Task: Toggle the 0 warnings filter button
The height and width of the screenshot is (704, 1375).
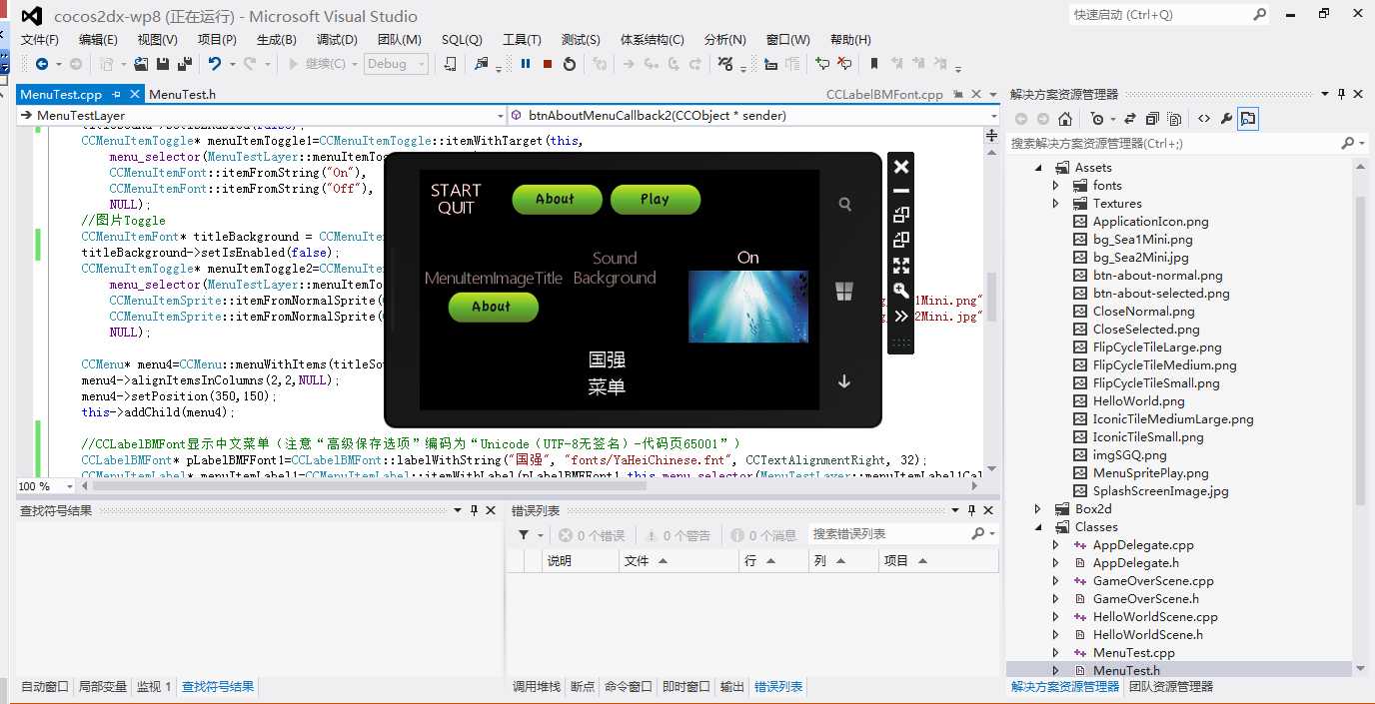Action: (x=678, y=535)
